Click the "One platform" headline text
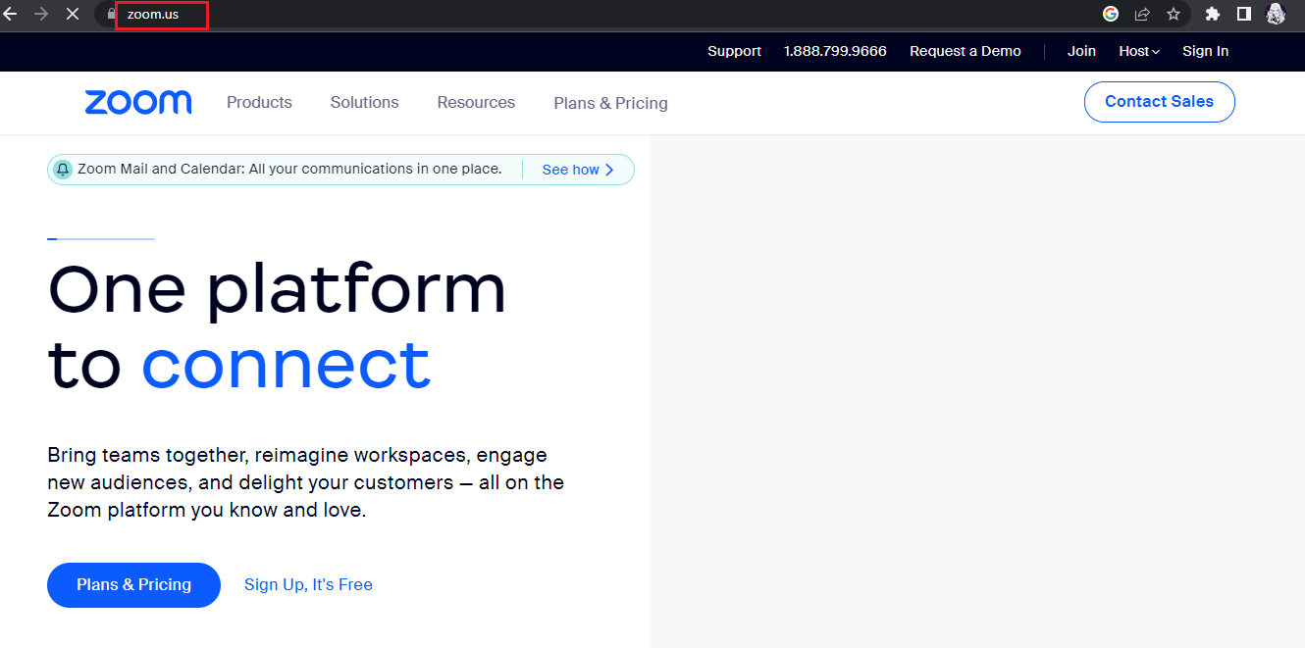This screenshot has width=1305, height=648. click(277, 289)
